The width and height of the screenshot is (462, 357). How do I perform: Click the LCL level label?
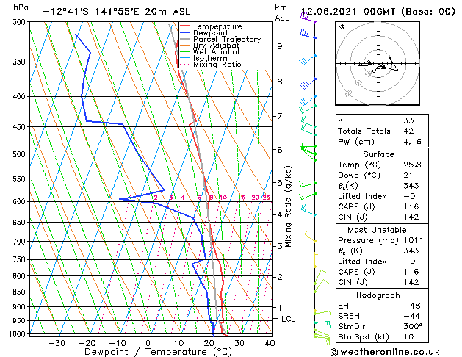288,319
